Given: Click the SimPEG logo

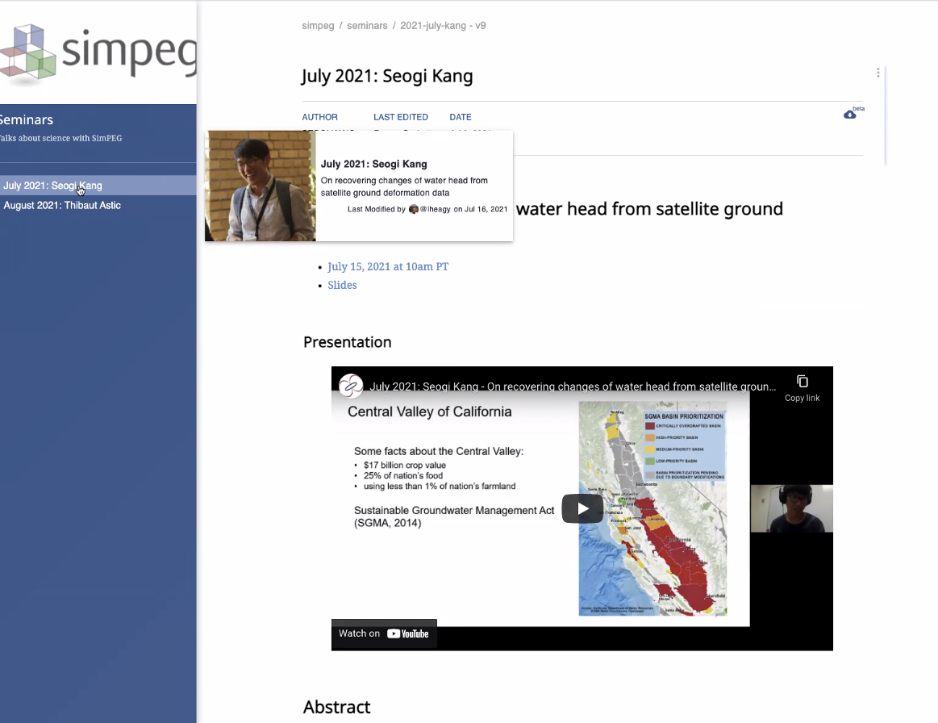Looking at the screenshot, I should tap(98, 52).
